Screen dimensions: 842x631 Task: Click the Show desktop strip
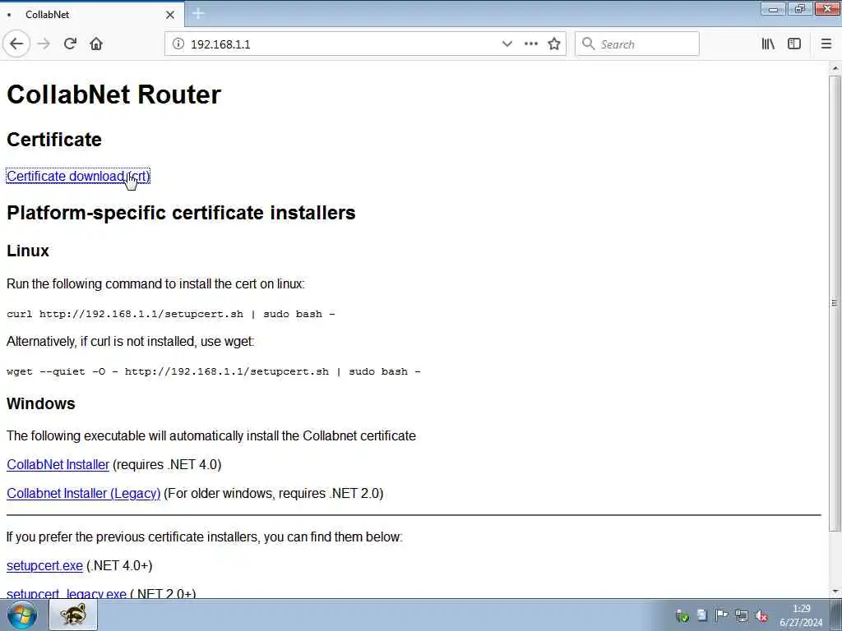pos(836,615)
